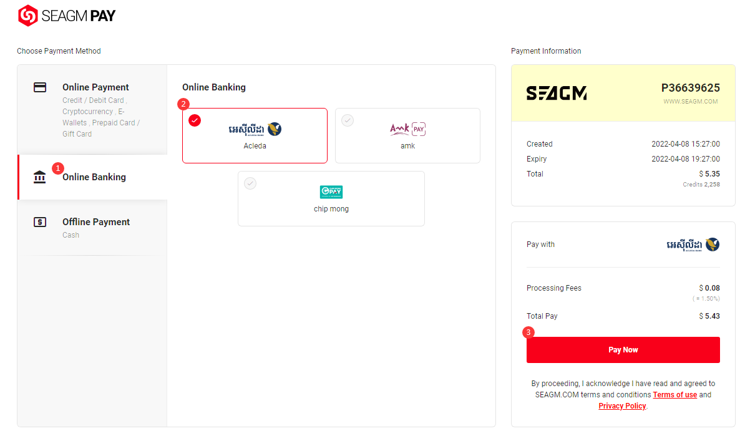Image resolution: width=740 pixels, height=436 pixels.
Task: Click the cash bill icon for Offline Payment
Action: [40, 222]
